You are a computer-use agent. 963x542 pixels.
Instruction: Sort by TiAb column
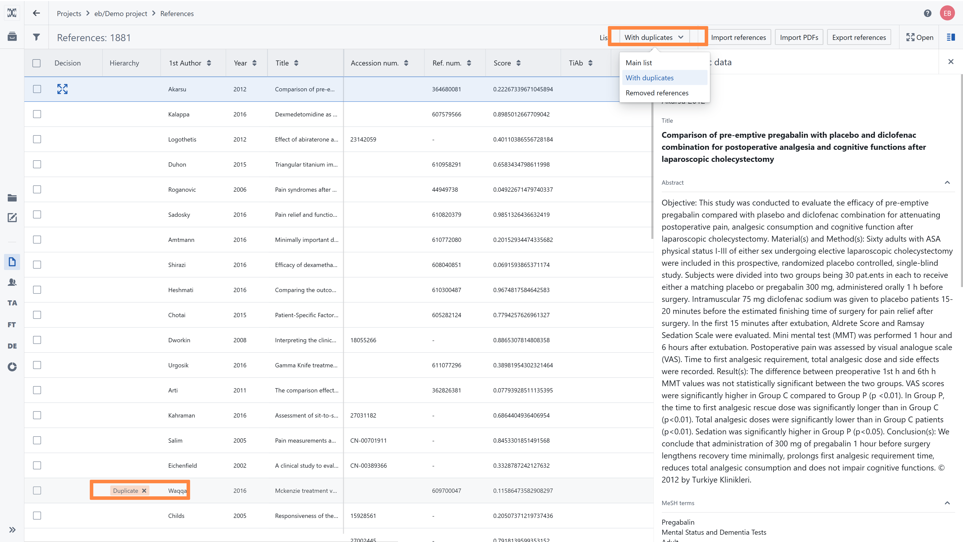click(x=590, y=63)
